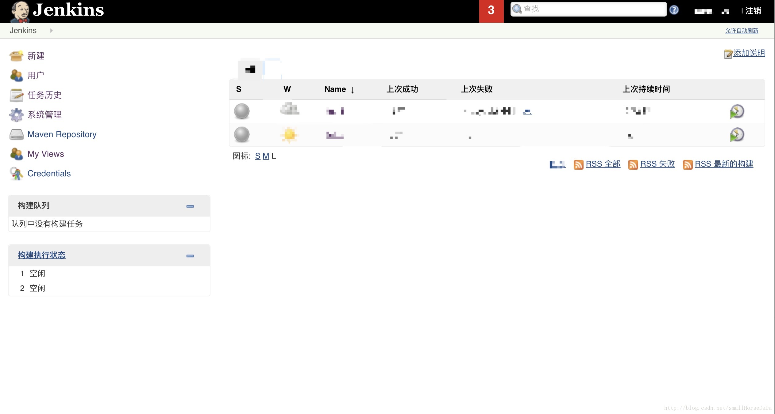
Task: Click Maven Repository sidebar link
Action: pos(62,134)
